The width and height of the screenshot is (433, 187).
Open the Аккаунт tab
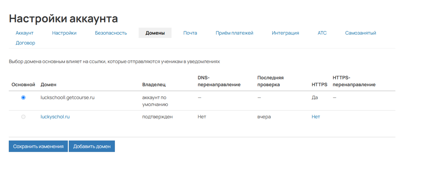click(x=24, y=33)
